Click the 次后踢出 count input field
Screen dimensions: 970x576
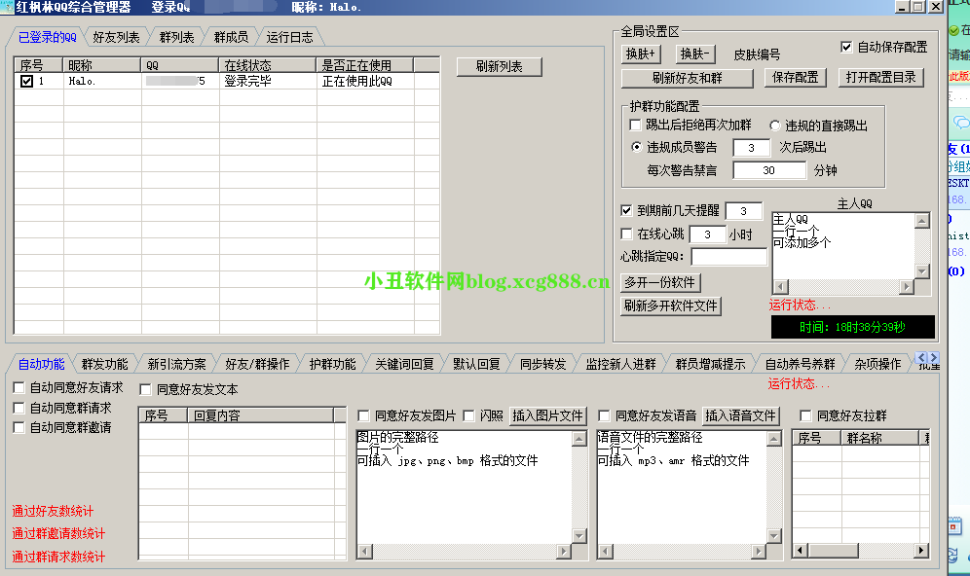[751, 148]
